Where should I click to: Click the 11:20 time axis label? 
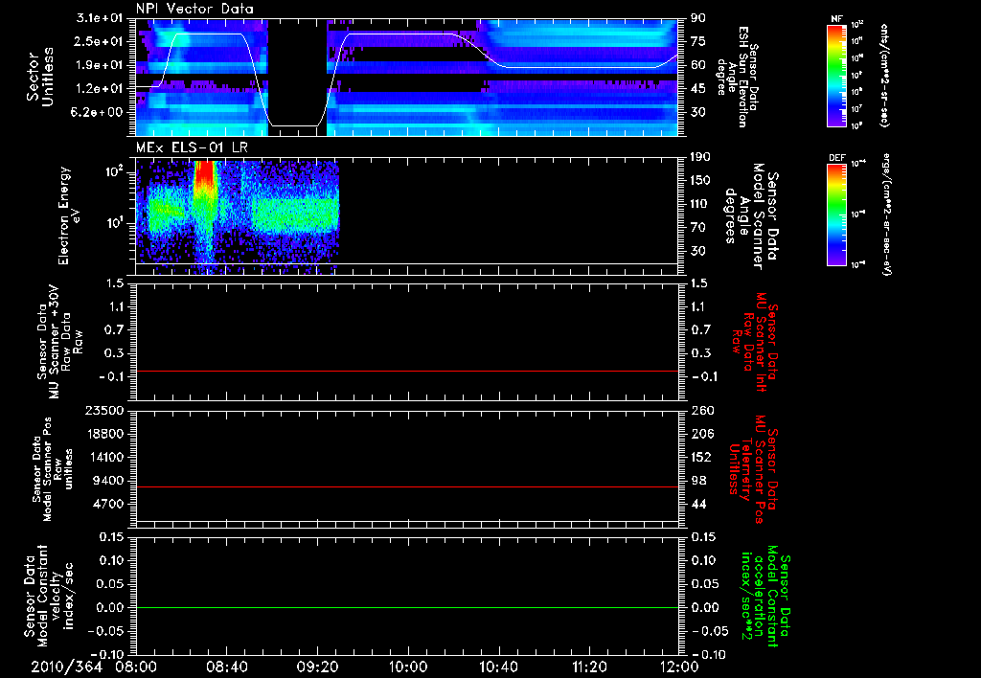click(x=589, y=667)
